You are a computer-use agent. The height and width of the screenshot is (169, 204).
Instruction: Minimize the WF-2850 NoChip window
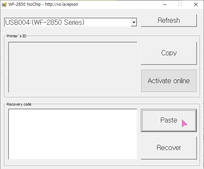165,4
